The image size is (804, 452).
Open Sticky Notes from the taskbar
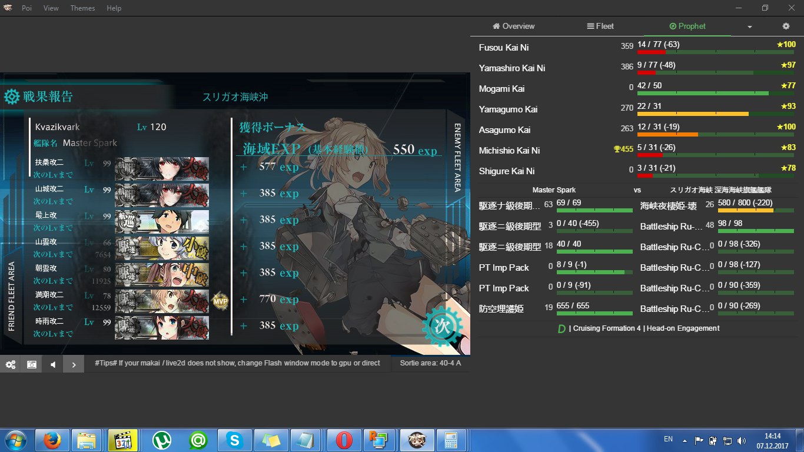271,440
